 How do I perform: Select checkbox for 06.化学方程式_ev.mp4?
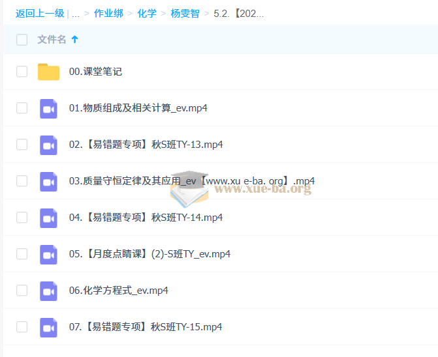22,291
